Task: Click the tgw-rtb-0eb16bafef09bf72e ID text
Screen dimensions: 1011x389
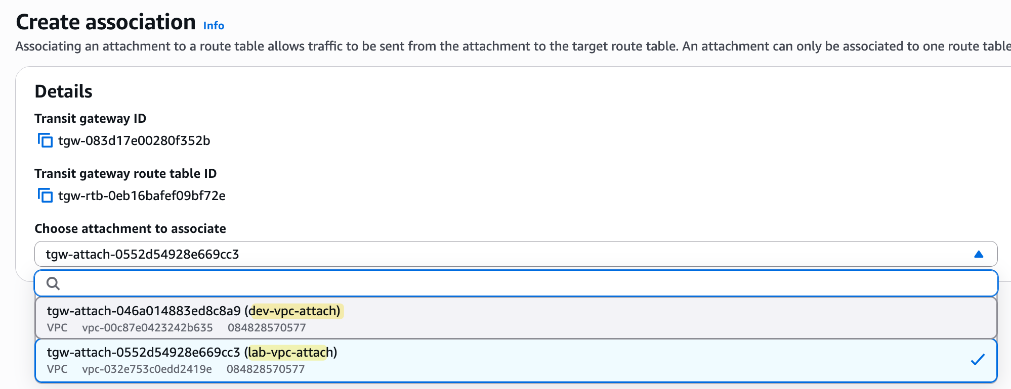Action: pyautogui.click(x=142, y=196)
